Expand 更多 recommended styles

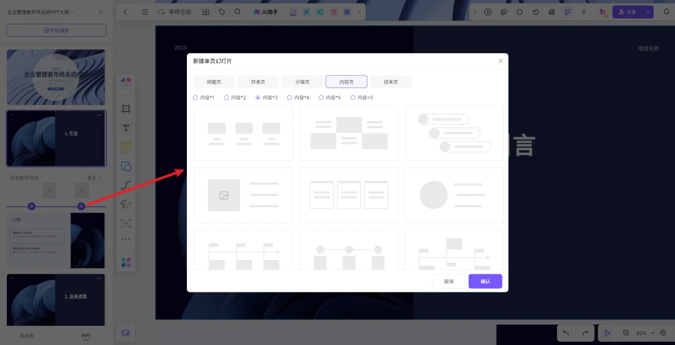tap(94, 177)
